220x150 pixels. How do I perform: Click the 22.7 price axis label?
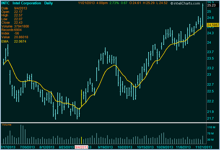tap(211, 85)
